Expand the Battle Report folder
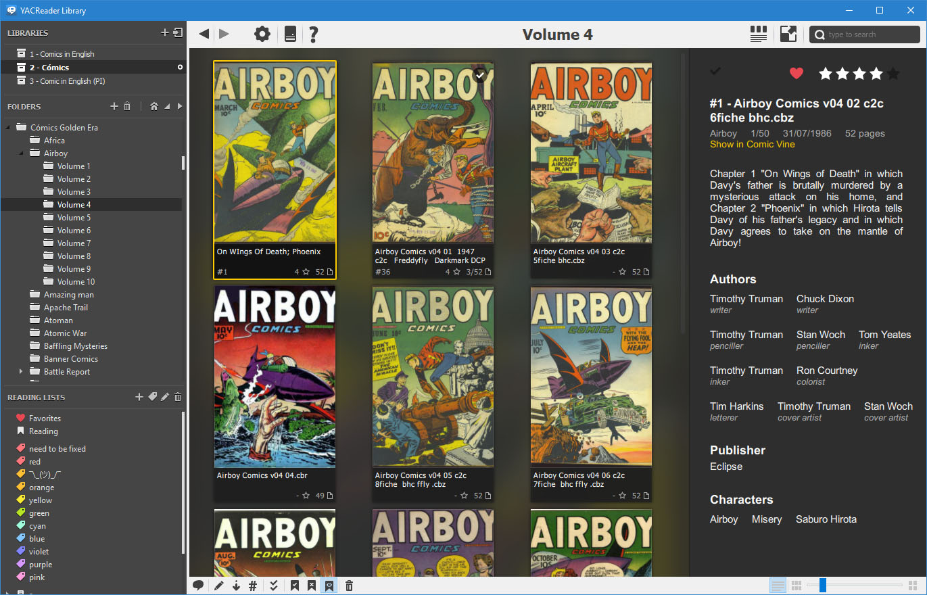927x595 pixels. tap(21, 372)
